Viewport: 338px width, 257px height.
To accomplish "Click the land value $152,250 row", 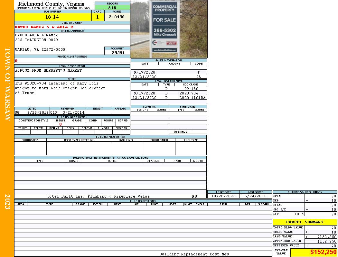I will 305,236.
